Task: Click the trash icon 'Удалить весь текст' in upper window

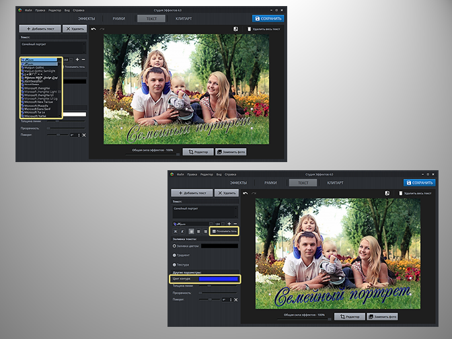Action: pyautogui.click(x=250, y=29)
